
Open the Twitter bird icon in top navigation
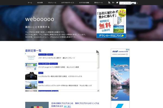click(117, 2)
